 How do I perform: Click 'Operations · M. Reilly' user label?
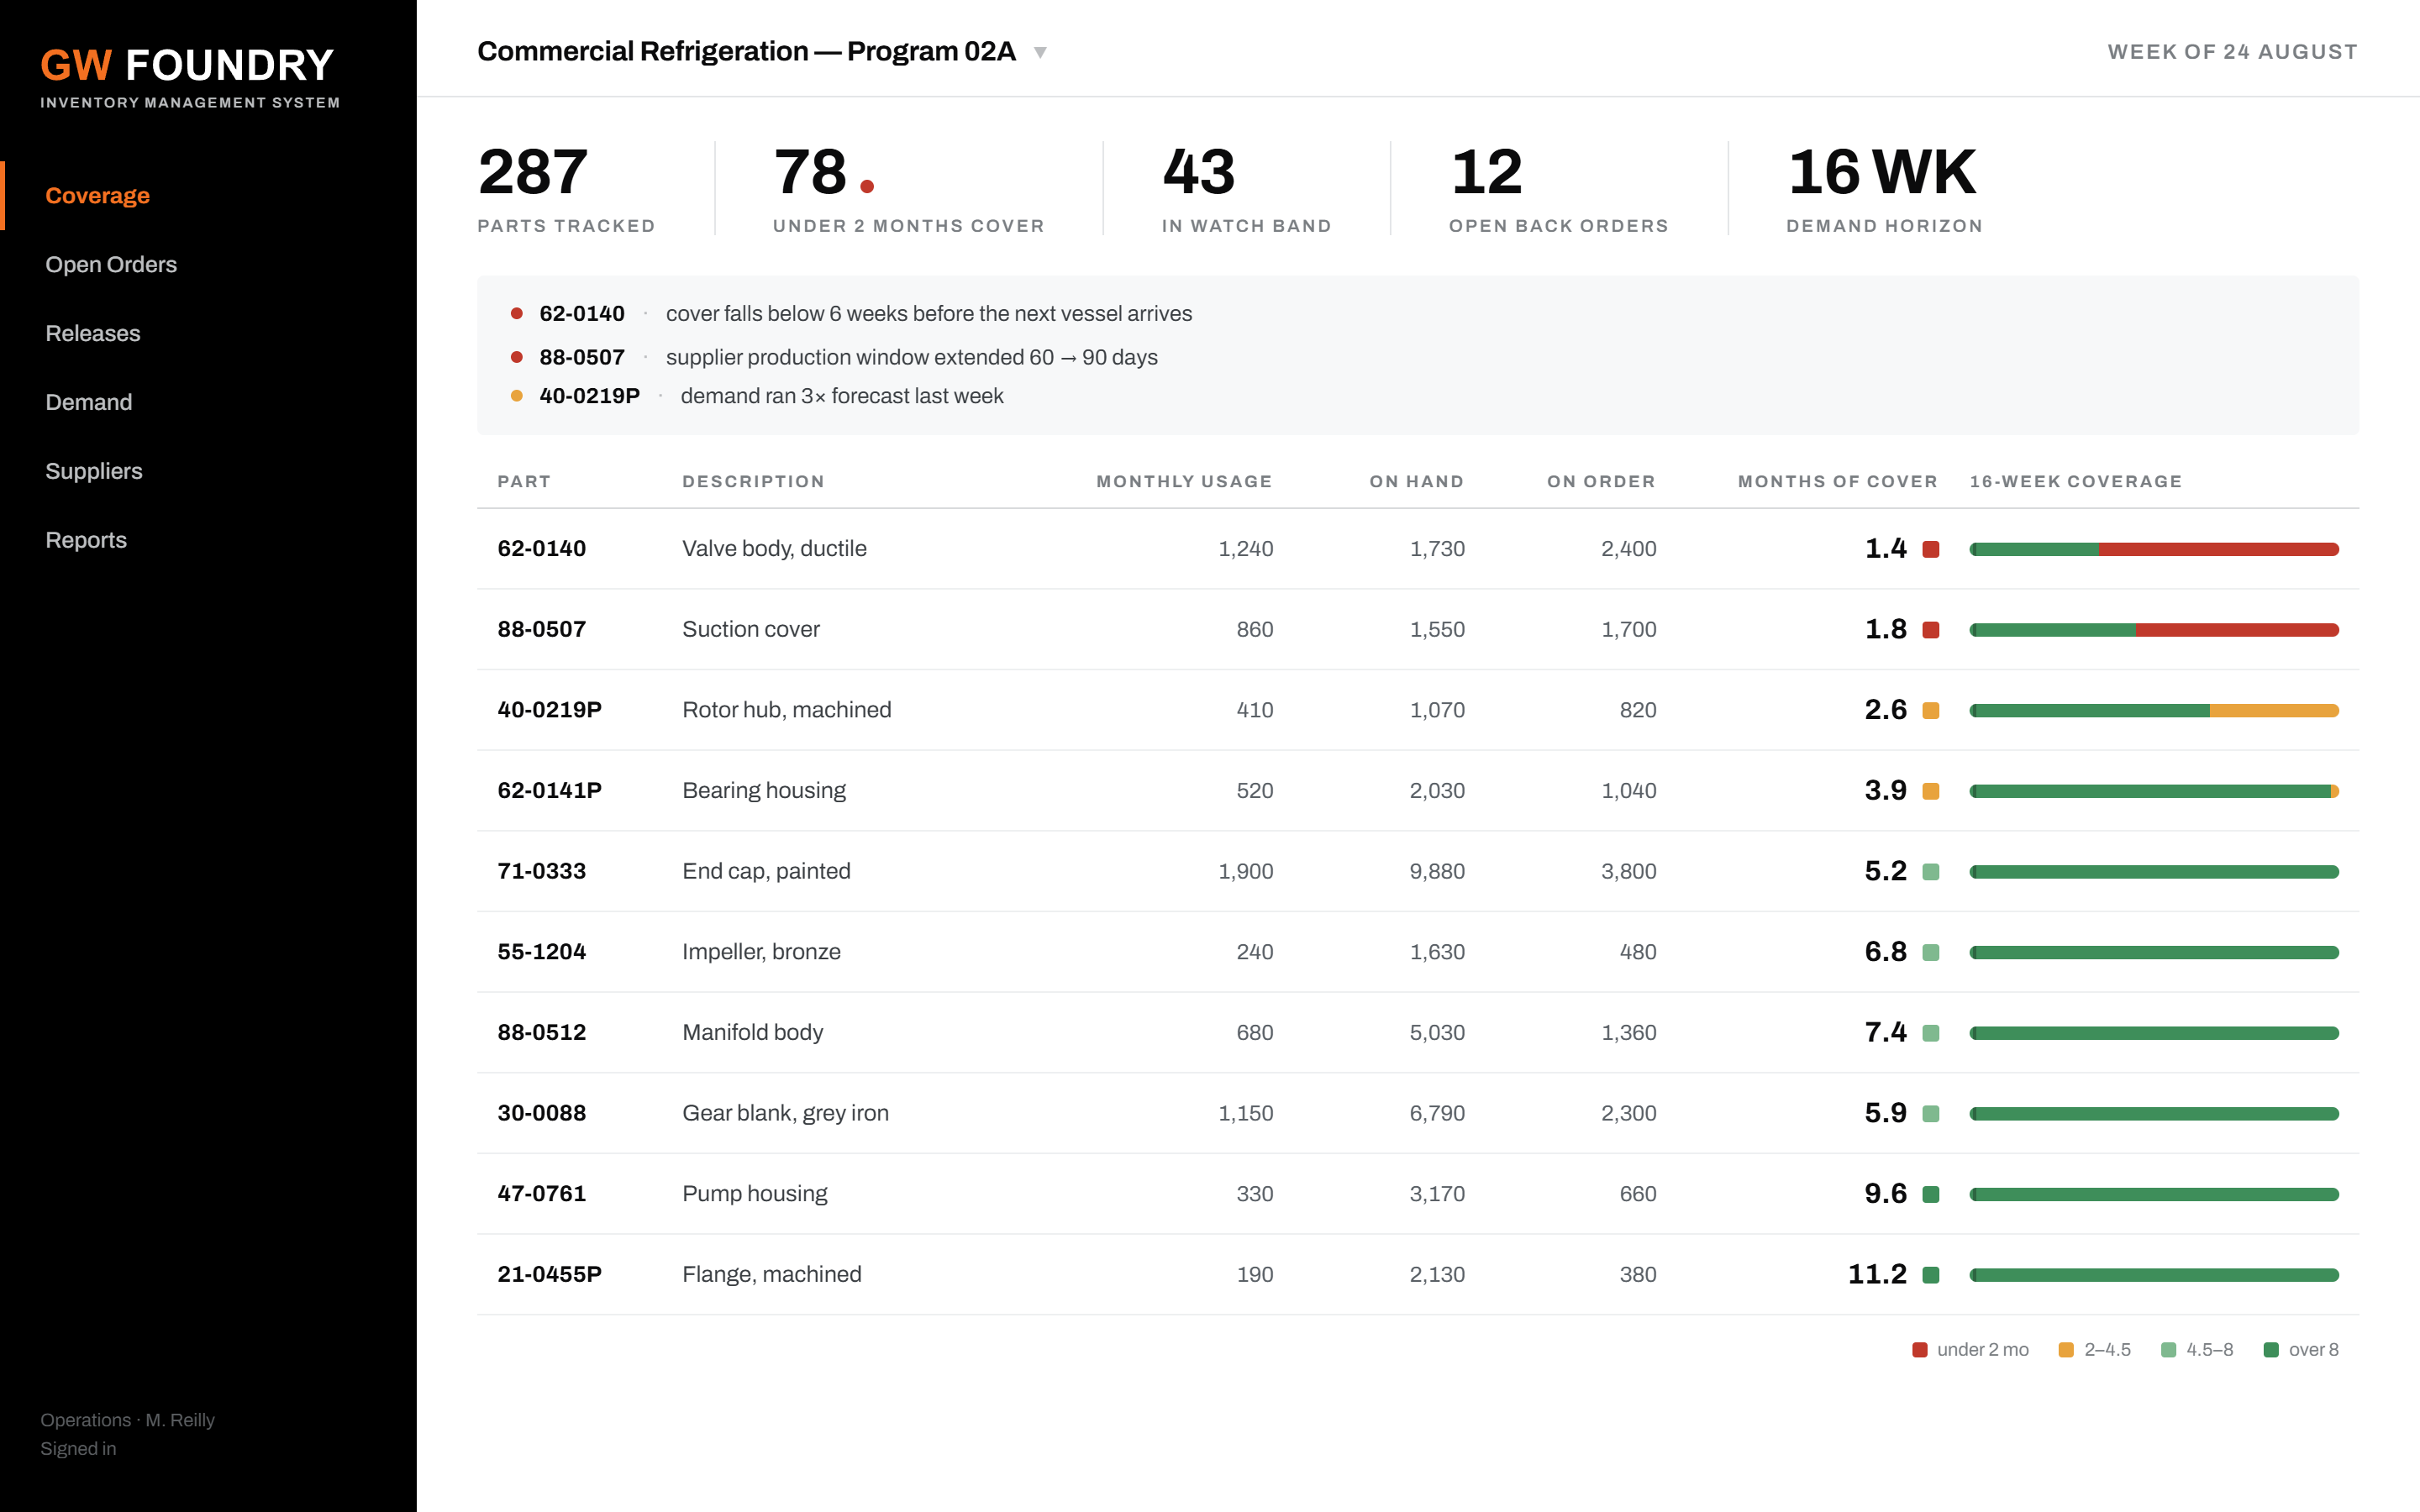[x=127, y=1420]
